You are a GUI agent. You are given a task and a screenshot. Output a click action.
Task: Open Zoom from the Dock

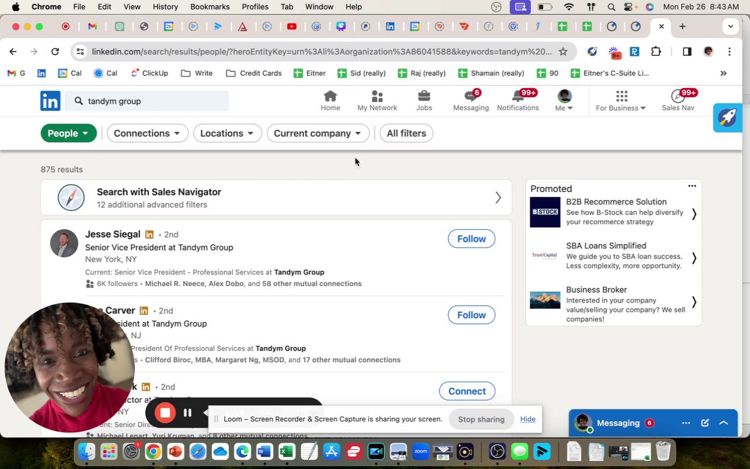[x=420, y=451]
